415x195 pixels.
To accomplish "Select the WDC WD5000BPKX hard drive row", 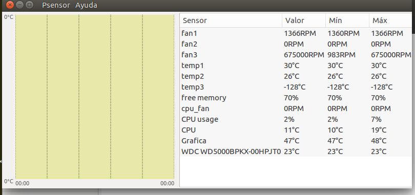I will pos(298,151).
